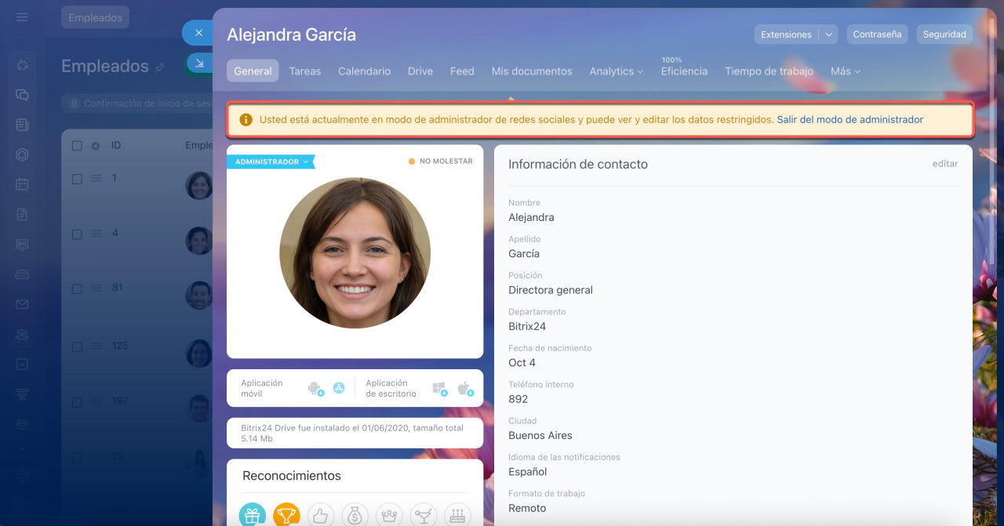Download the Windows desktop application
This screenshot has width=1004, height=526.
coord(439,388)
